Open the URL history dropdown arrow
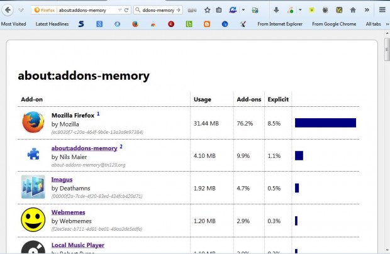This screenshot has width=390, height=254. [x=120, y=10]
